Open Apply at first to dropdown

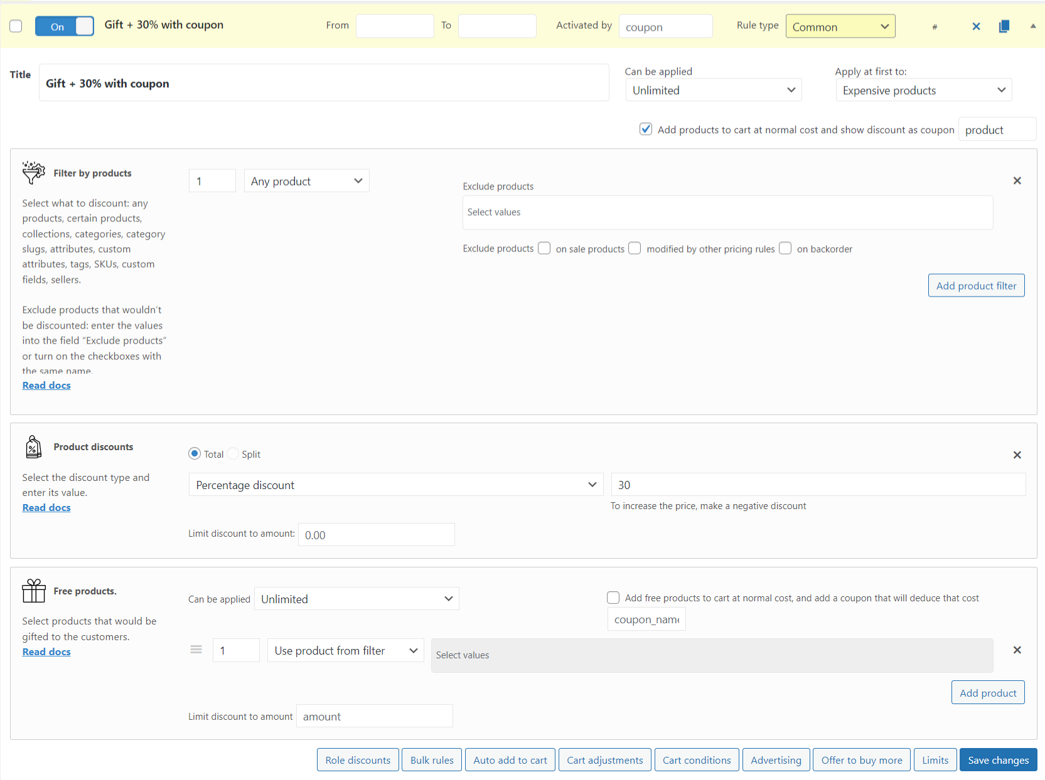tap(924, 90)
